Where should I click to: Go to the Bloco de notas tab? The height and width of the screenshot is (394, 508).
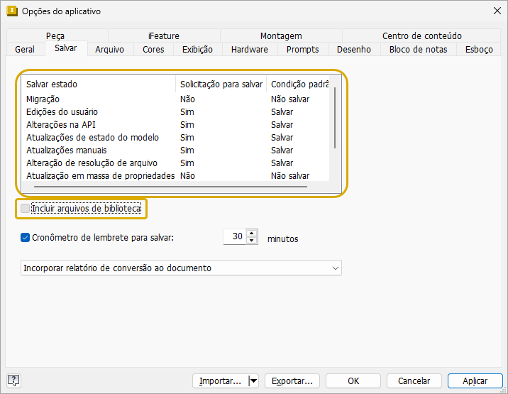(418, 49)
